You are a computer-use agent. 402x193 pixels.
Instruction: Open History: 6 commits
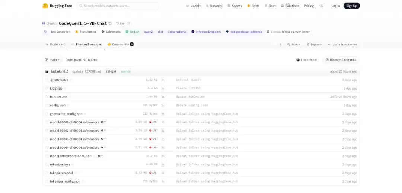tap(341, 60)
